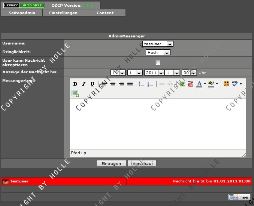Click the Eintragen button
Viewport: 254px width, 206px height.
[111, 164]
